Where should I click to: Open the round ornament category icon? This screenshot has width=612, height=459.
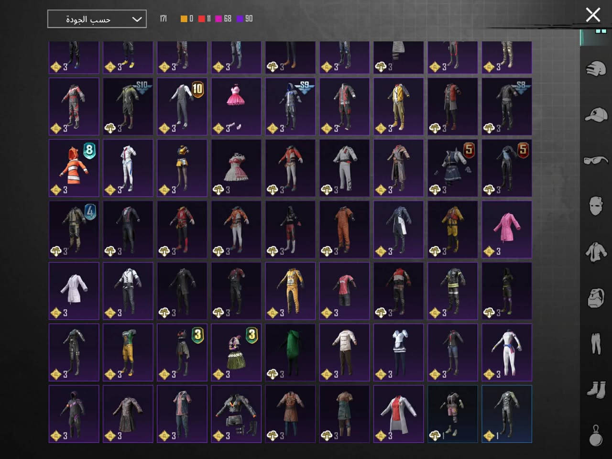point(596,435)
